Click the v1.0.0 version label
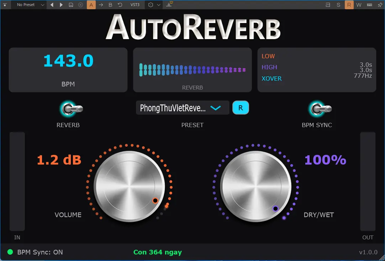The image size is (385, 261). [x=368, y=252]
